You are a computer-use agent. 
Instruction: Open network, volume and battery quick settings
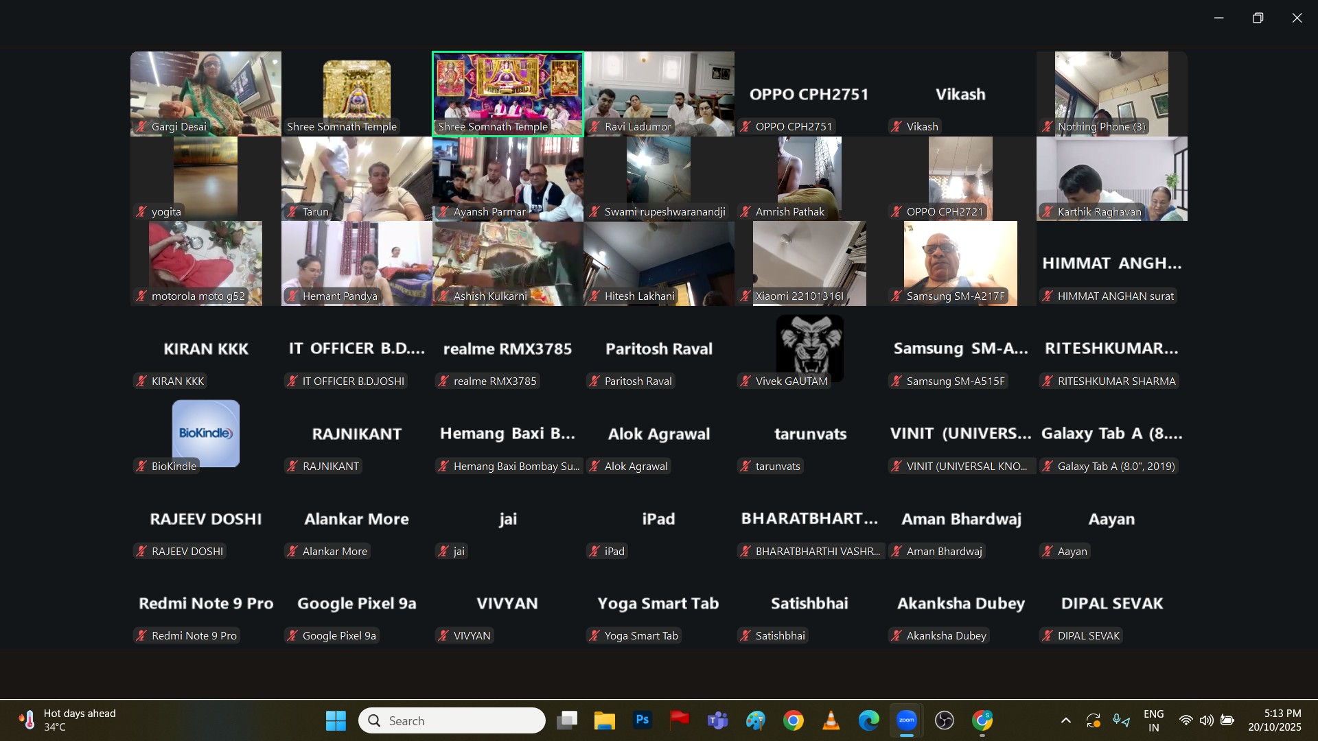point(1206,720)
